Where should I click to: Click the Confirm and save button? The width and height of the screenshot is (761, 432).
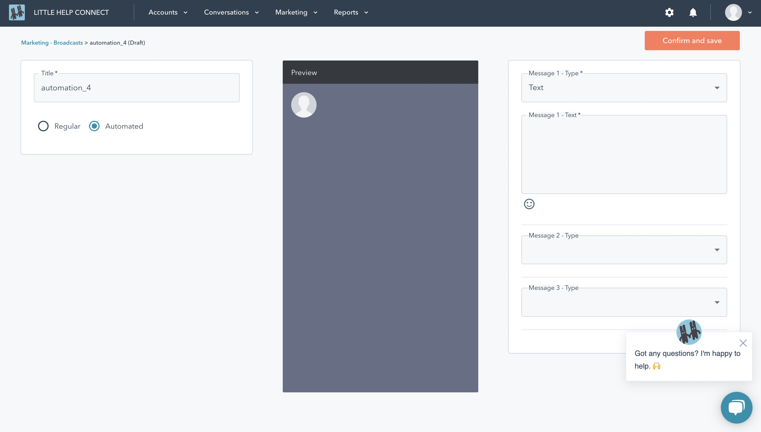692,41
